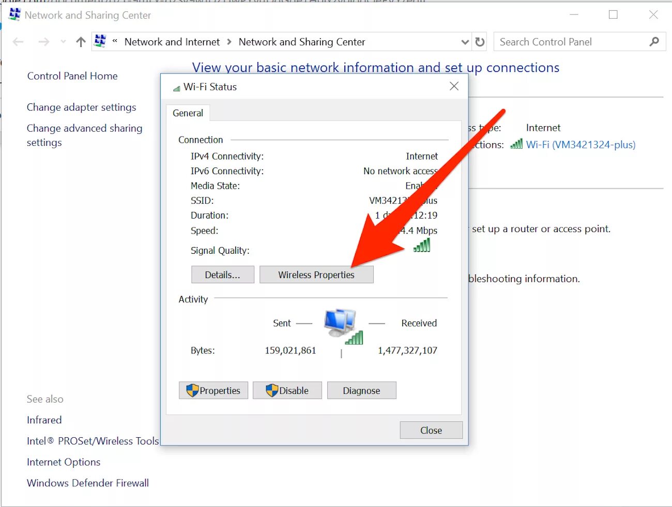Click the page heading View your basic network information
The image size is (672, 507).
tap(376, 68)
